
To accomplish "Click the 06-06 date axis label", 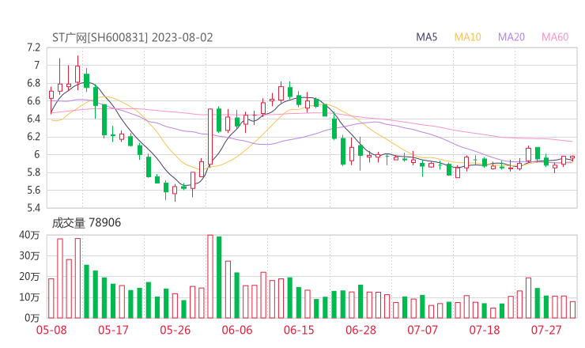I will 237,330.
